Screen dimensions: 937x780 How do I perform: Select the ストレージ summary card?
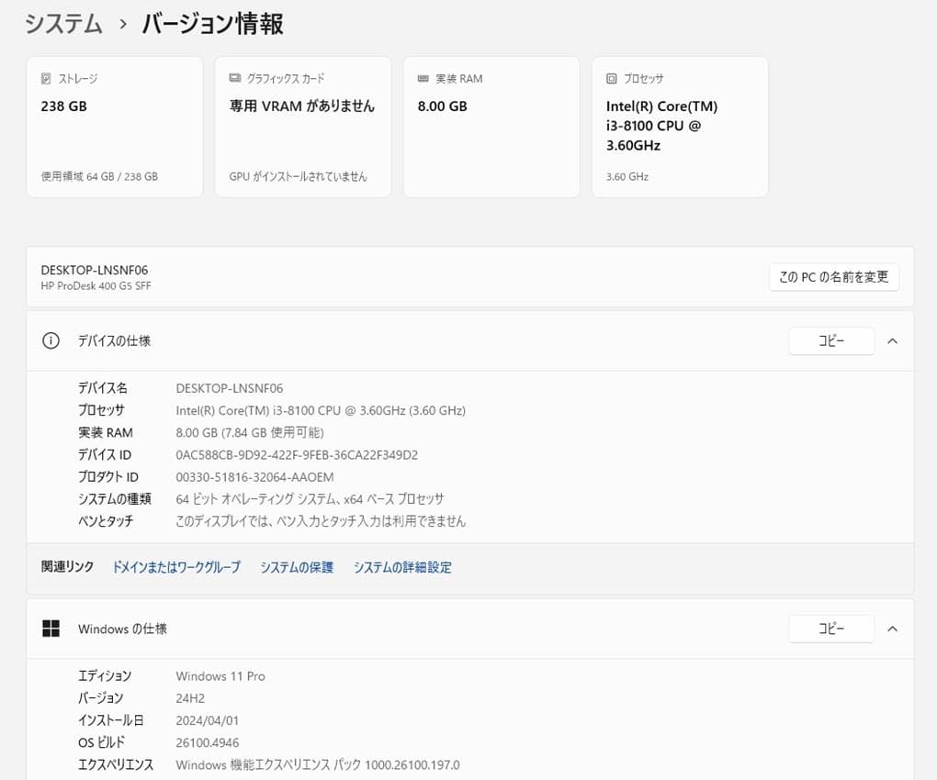pos(114,126)
